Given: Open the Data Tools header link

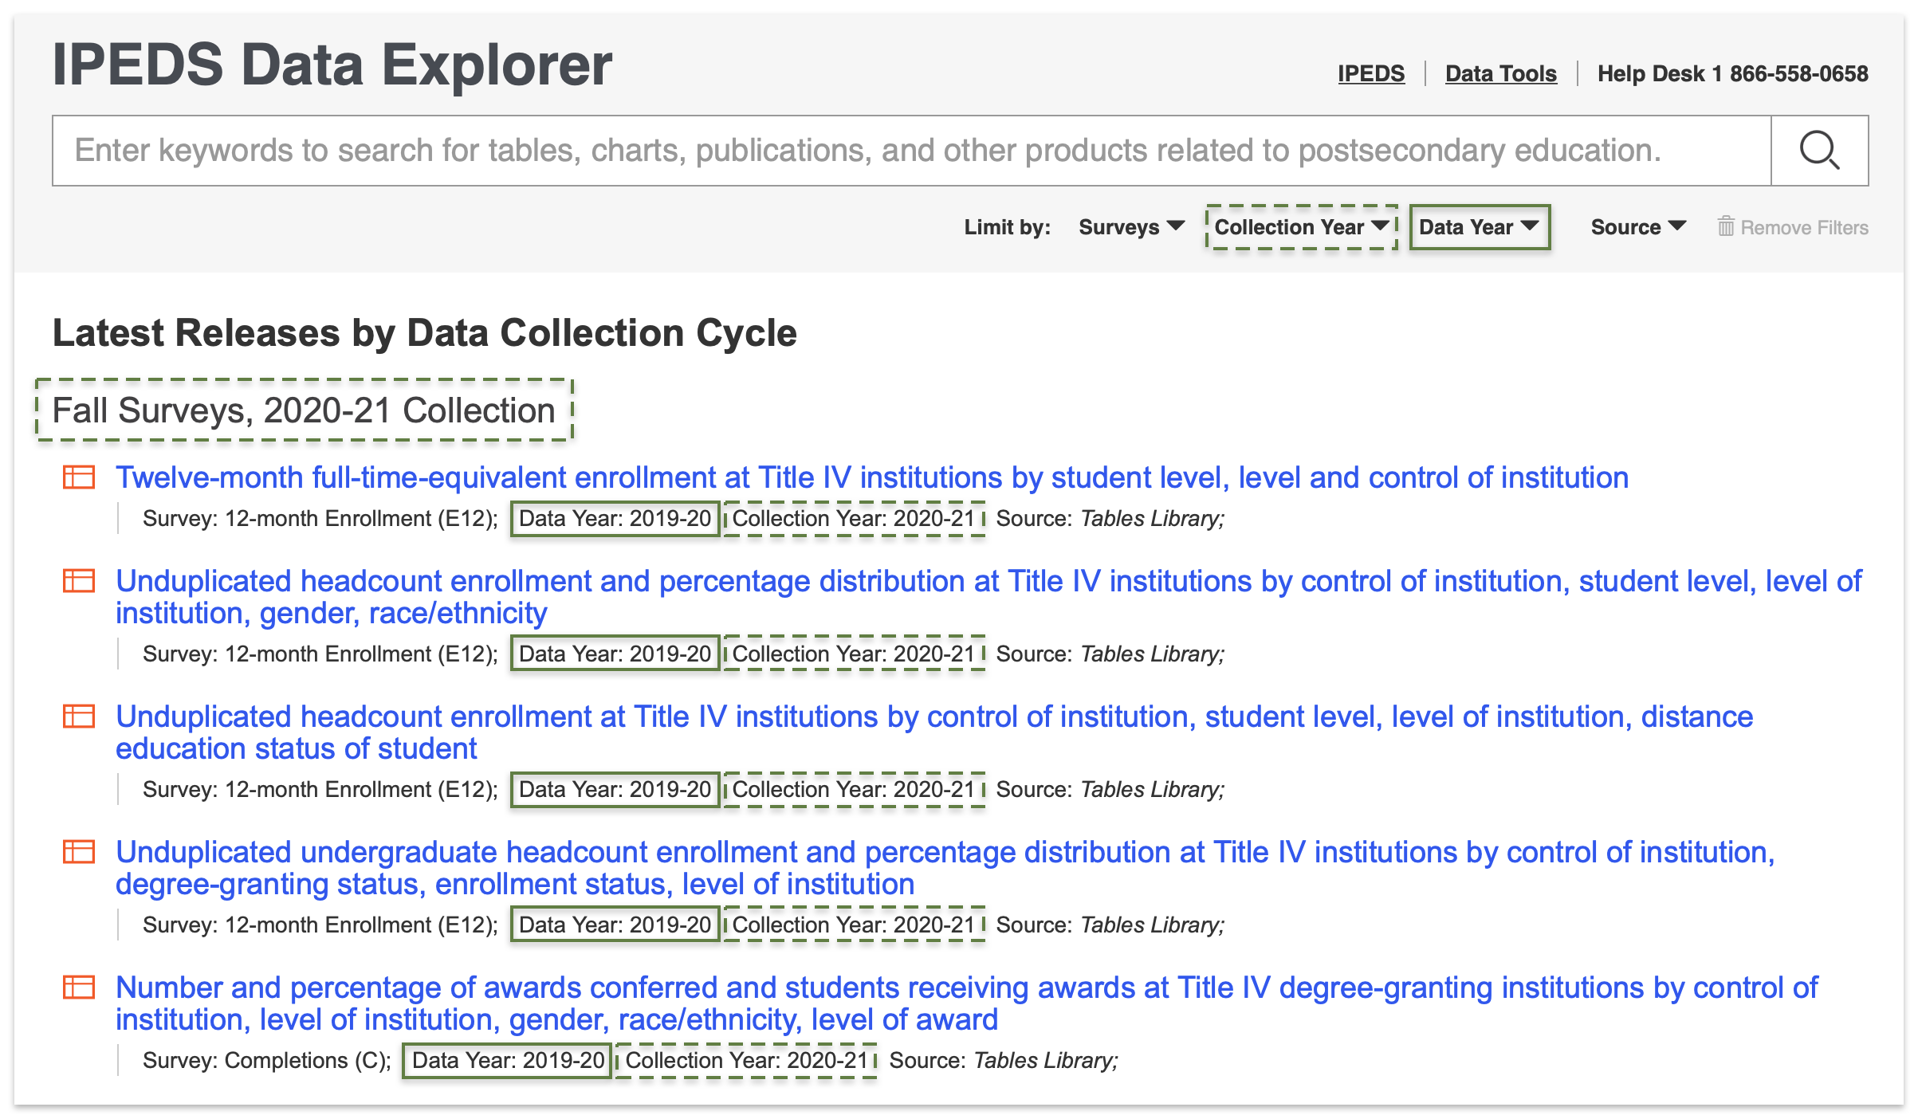Looking at the screenshot, I should (1500, 73).
